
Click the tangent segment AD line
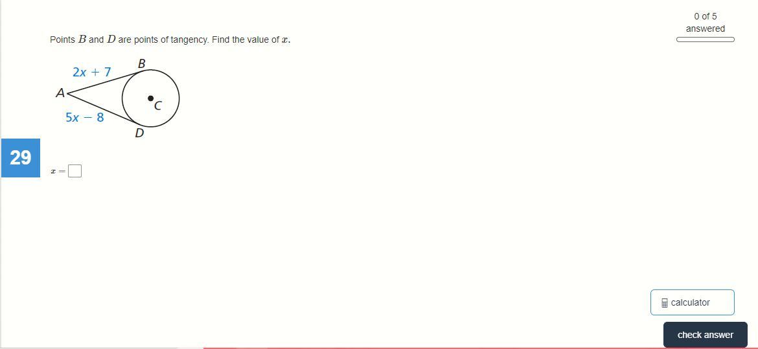(100, 108)
